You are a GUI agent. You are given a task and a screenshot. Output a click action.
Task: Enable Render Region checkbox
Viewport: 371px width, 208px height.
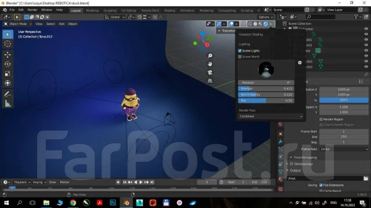[x=321, y=119]
